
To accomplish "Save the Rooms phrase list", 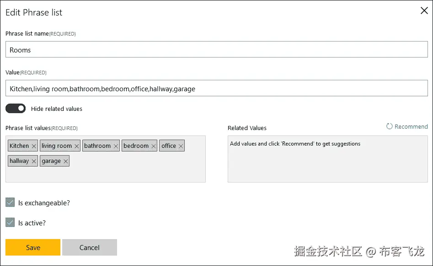I will coord(32,247).
